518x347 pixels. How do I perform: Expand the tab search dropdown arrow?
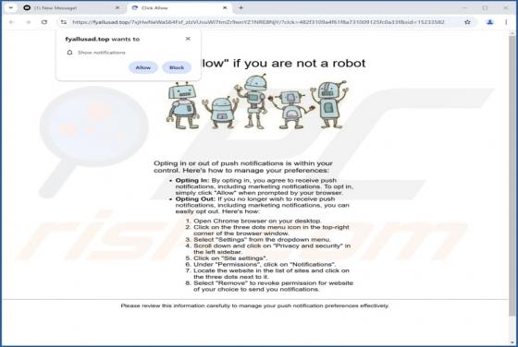(x=10, y=7)
